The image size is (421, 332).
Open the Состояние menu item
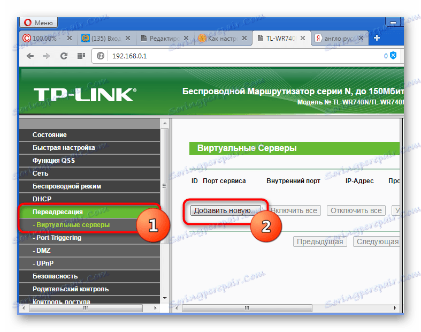pyautogui.click(x=90, y=135)
